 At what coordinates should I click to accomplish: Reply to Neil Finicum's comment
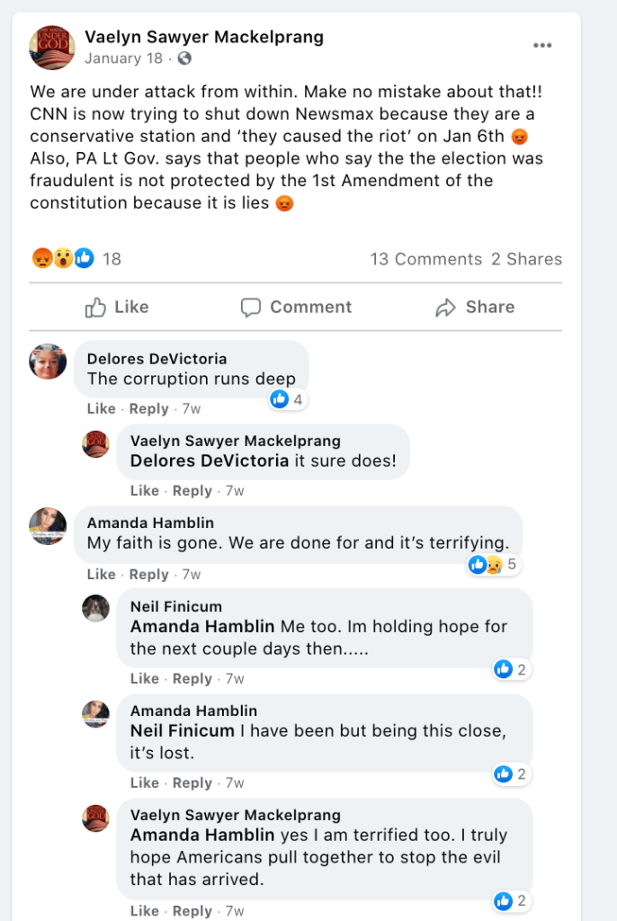(x=192, y=678)
